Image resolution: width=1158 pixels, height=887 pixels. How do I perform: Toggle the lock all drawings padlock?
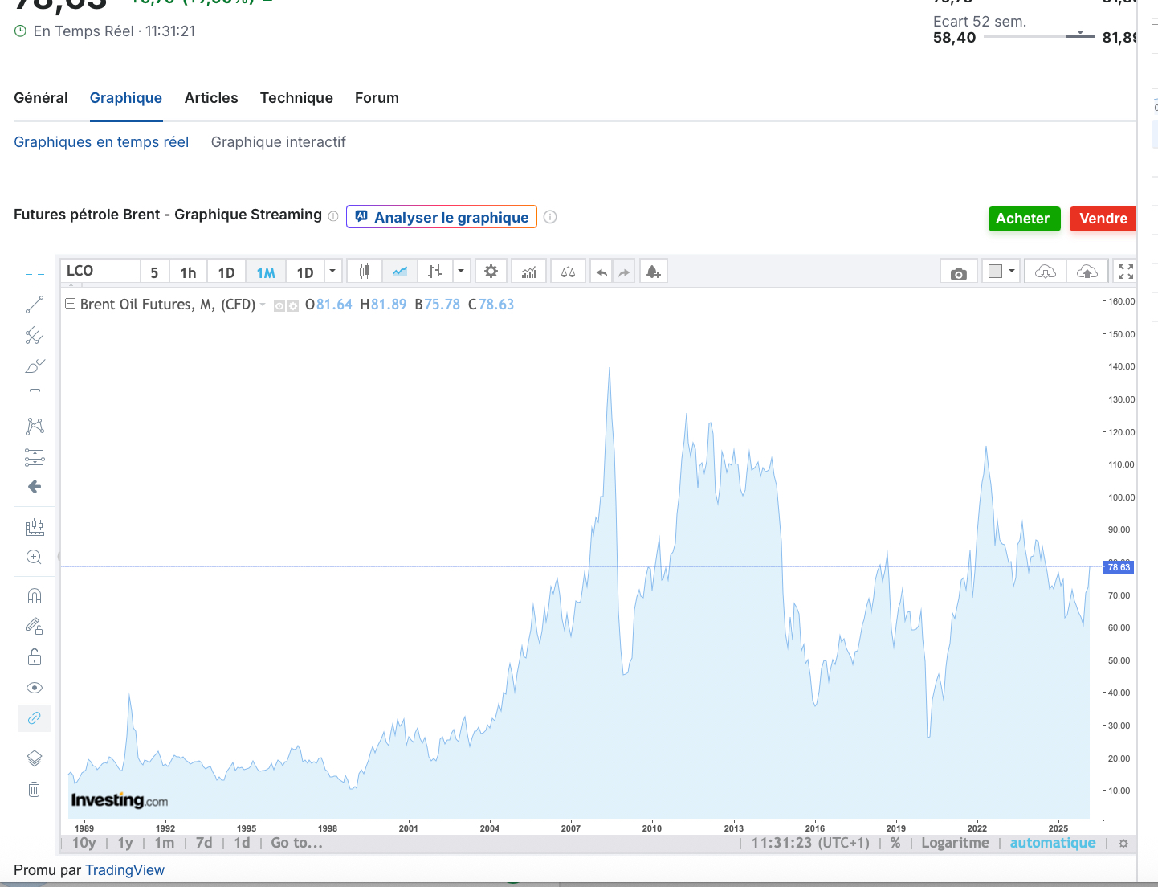click(35, 657)
